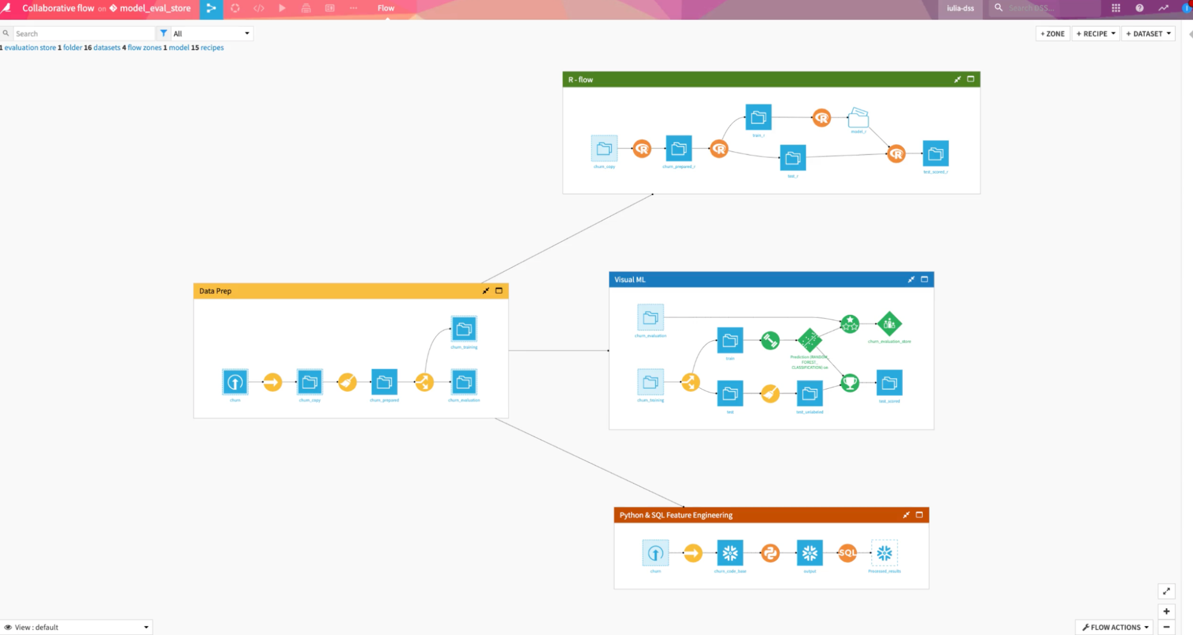Open the dashboards icon in the header
The width and height of the screenshot is (1193, 635).
click(x=329, y=8)
